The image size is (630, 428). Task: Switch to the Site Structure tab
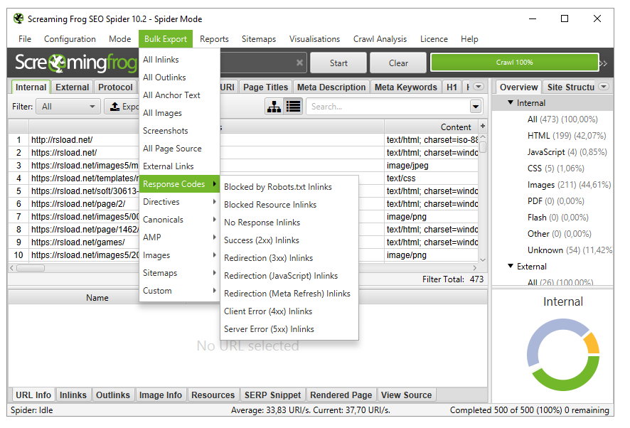(x=570, y=87)
